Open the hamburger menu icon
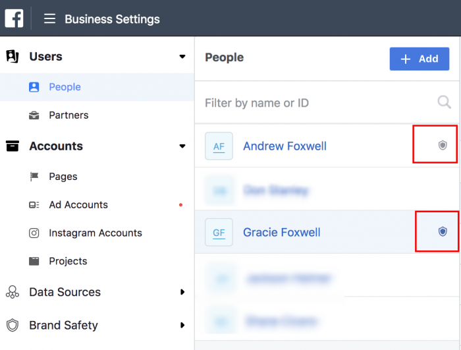This screenshot has width=461, height=350. pyautogui.click(x=49, y=18)
